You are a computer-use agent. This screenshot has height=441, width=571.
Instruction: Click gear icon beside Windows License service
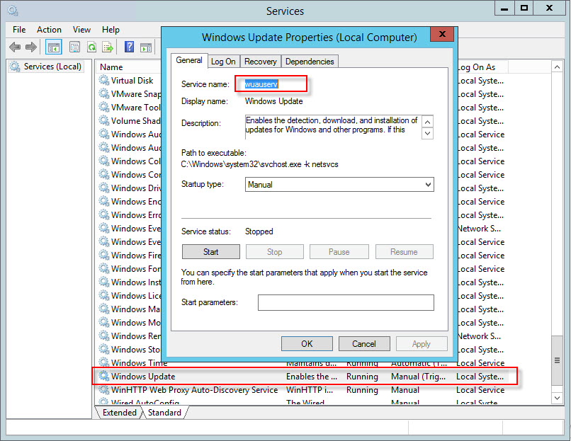tap(104, 295)
